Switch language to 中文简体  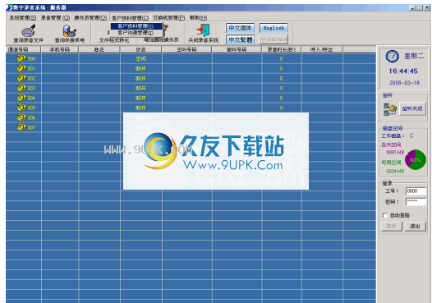(x=241, y=28)
